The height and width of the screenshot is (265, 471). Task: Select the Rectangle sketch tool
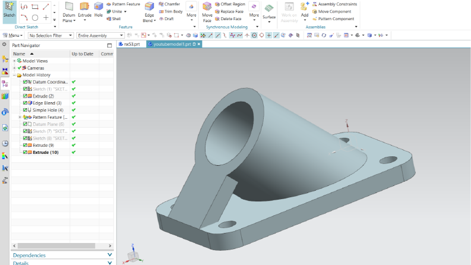click(35, 7)
